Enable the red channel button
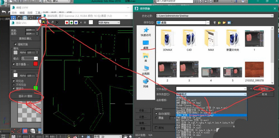Screen dimensions: 279x138 pos(67,22)
